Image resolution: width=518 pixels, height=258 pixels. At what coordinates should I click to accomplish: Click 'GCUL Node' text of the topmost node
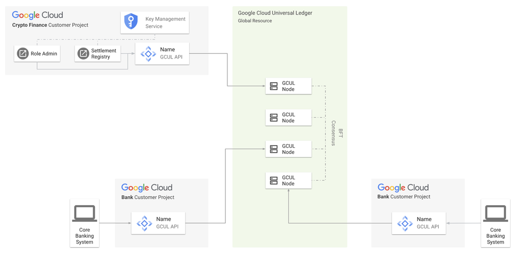pyautogui.click(x=289, y=86)
